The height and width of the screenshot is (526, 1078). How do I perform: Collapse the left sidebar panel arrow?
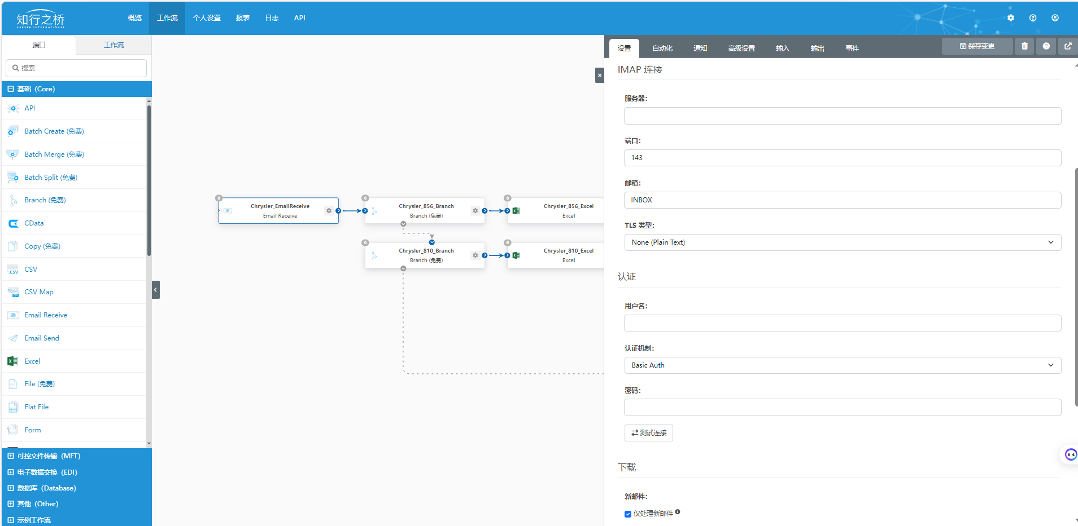(x=155, y=290)
